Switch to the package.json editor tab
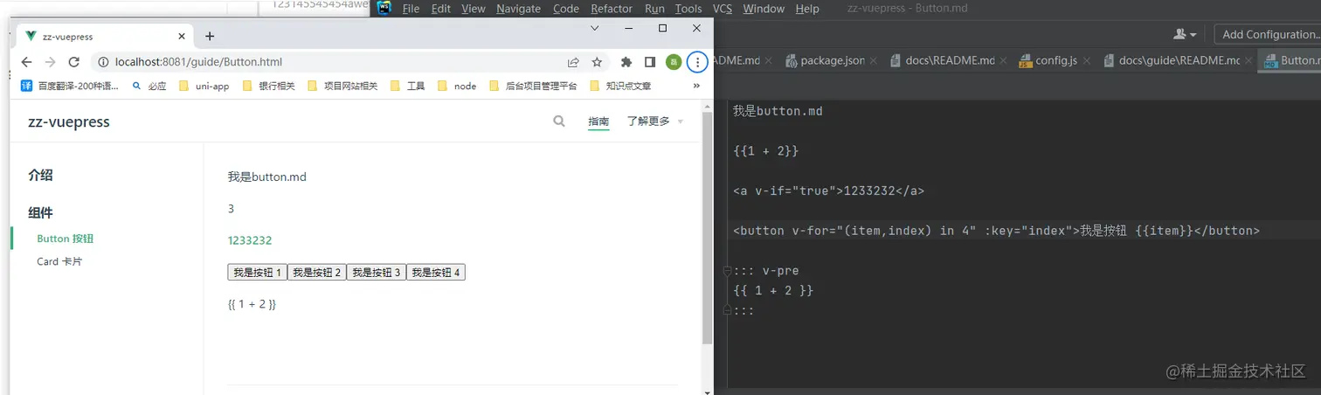The height and width of the screenshot is (395, 1321). (826, 60)
